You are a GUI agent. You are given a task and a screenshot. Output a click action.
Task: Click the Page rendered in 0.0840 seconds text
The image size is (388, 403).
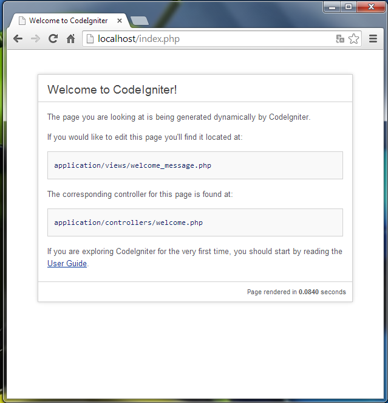[x=296, y=292]
